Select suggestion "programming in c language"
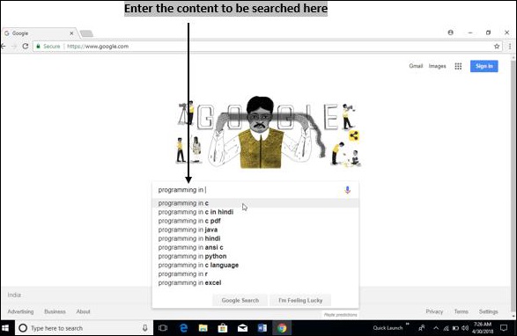 (255, 265)
